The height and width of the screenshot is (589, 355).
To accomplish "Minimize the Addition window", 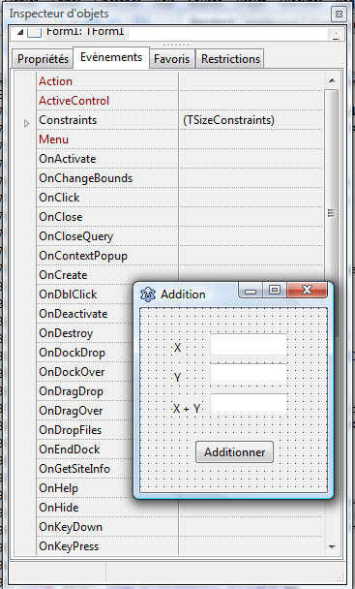I will (x=251, y=291).
